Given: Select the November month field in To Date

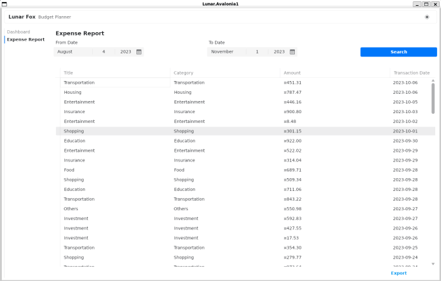Looking at the screenshot, I should tap(227, 51).
